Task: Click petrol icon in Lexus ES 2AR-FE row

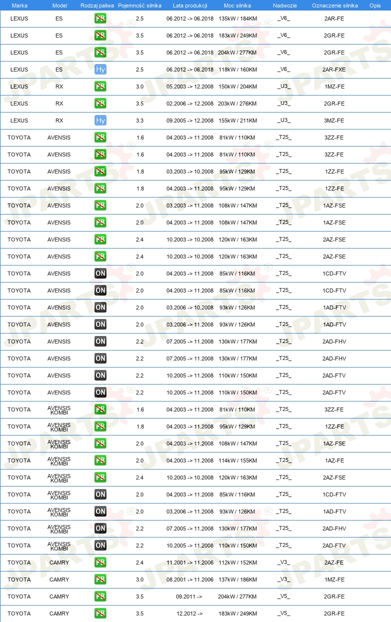Action: (100, 18)
